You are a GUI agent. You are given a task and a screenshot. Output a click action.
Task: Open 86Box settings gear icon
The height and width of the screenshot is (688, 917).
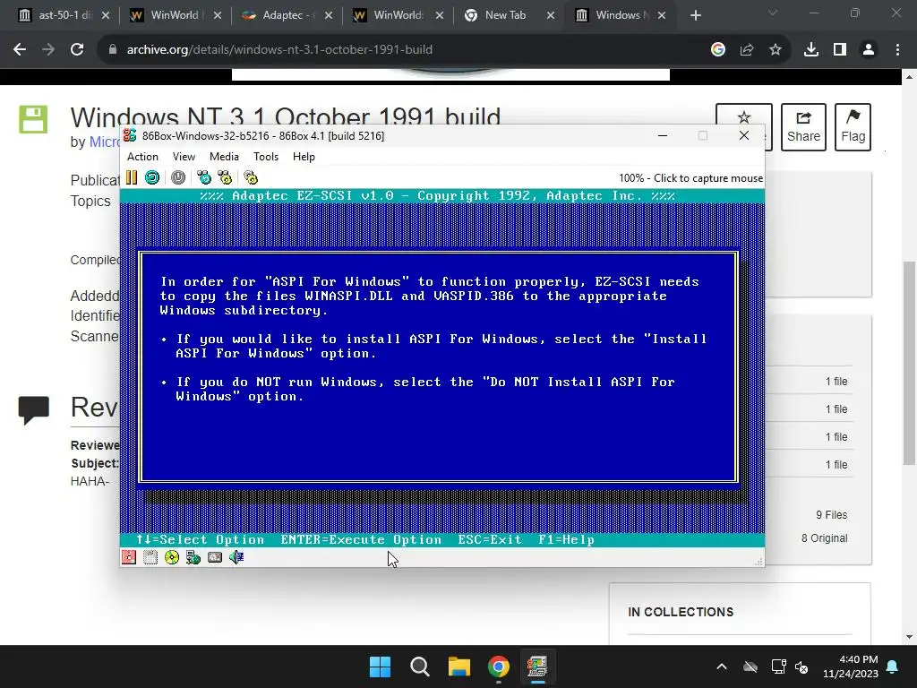coord(251,177)
